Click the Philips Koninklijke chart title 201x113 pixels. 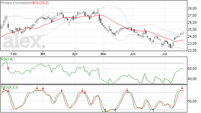click(x=16, y=3)
